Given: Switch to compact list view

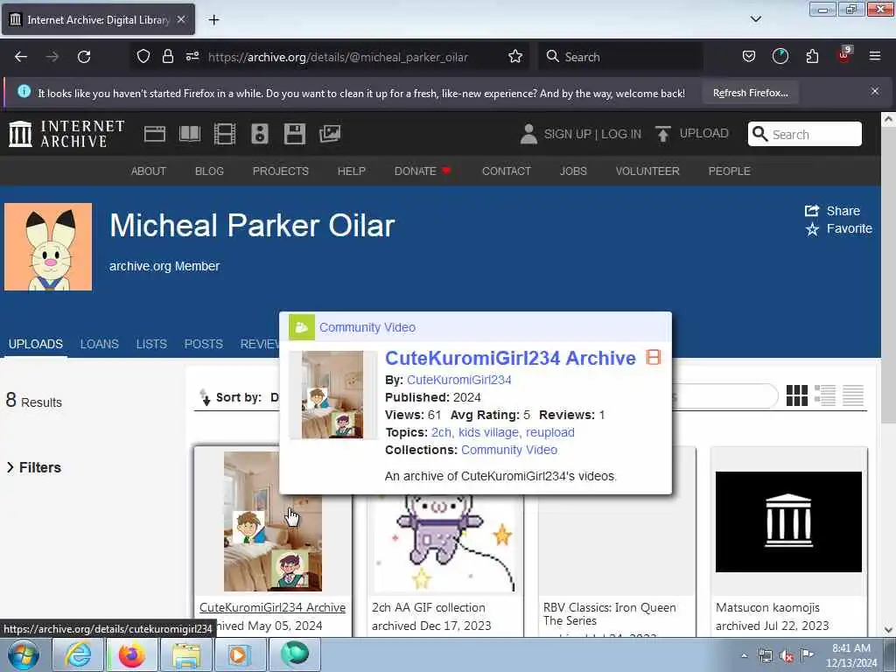Looking at the screenshot, I should point(853,395).
